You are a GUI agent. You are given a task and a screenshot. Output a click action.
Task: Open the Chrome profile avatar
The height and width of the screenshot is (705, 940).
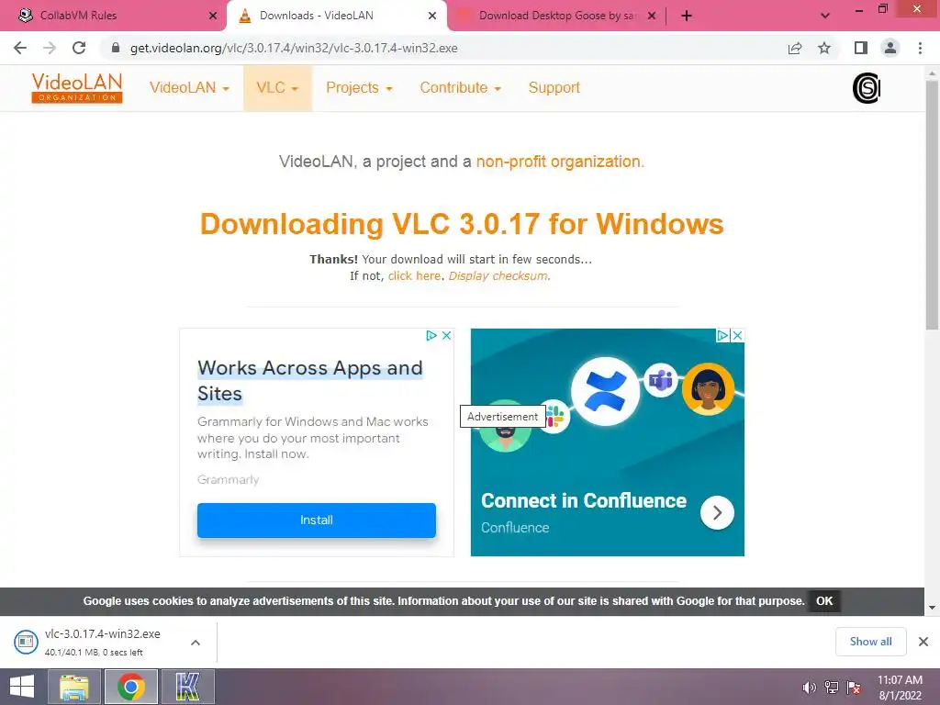point(890,48)
